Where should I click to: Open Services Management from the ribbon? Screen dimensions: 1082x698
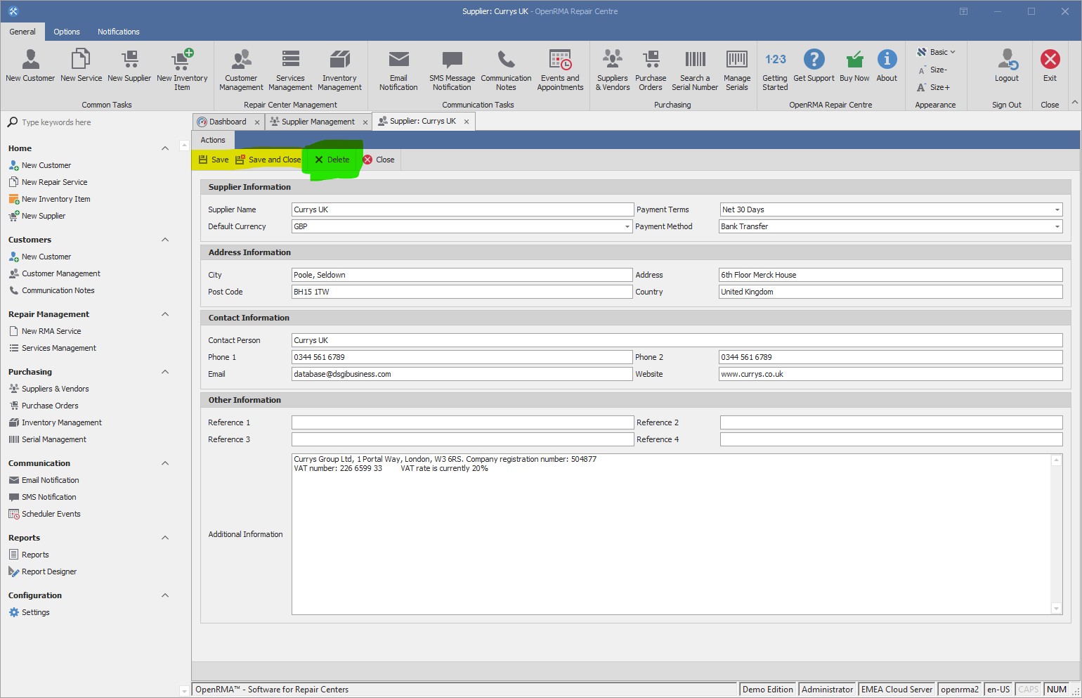pyautogui.click(x=290, y=70)
